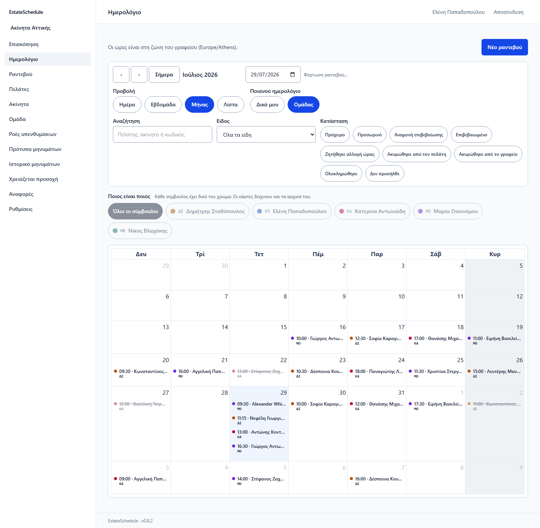Filter by Δημήτρης Σταθόπουλος chip

207,211
